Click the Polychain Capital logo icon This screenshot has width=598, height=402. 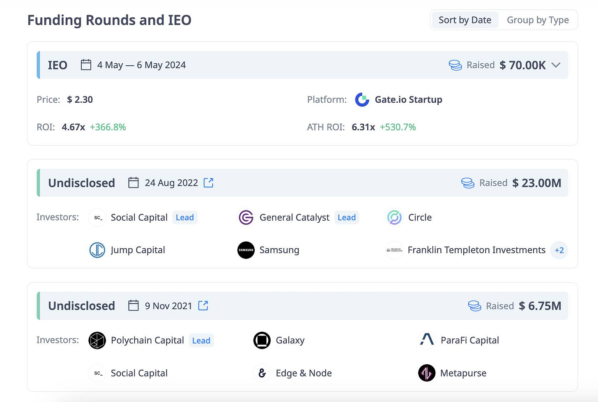click(97, 340)
